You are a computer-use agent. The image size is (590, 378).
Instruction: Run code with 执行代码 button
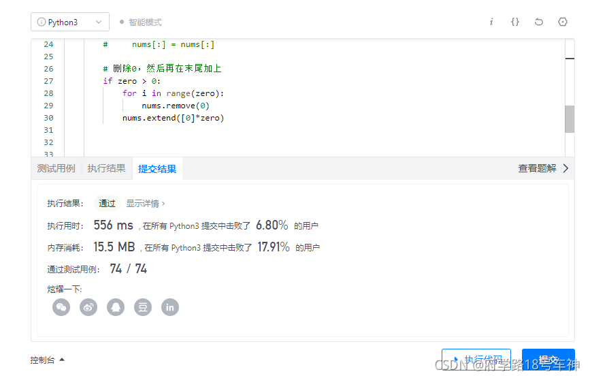476,359
